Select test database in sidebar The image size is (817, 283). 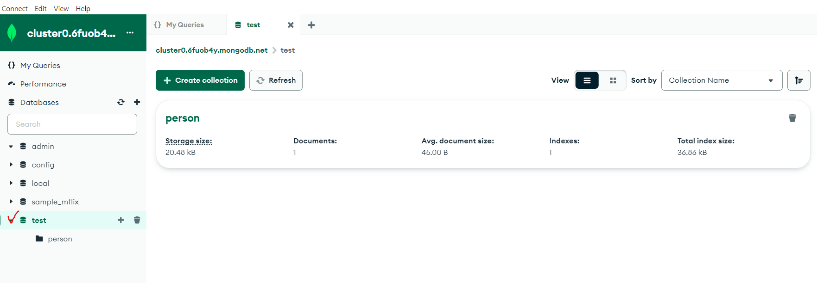click(39, 220)
